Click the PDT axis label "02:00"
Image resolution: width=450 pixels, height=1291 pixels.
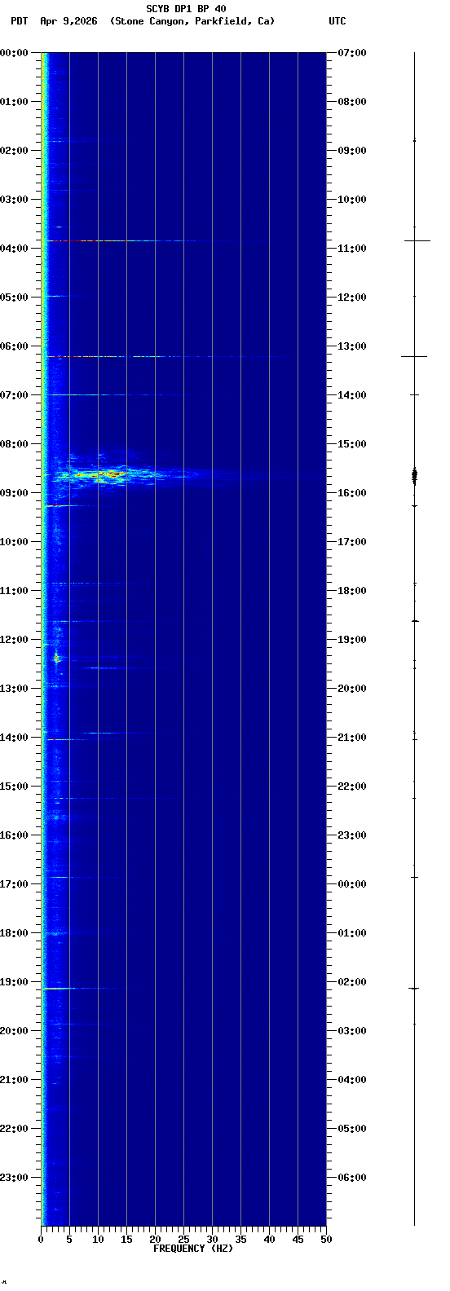pyautogui.click(x=15, y=151)
